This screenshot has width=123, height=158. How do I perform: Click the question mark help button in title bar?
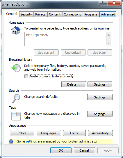point(103,3)
